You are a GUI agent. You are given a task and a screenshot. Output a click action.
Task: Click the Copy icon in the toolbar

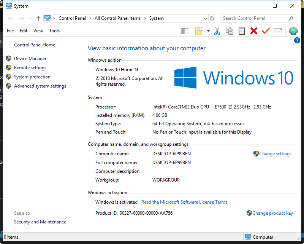coord(230,31)
